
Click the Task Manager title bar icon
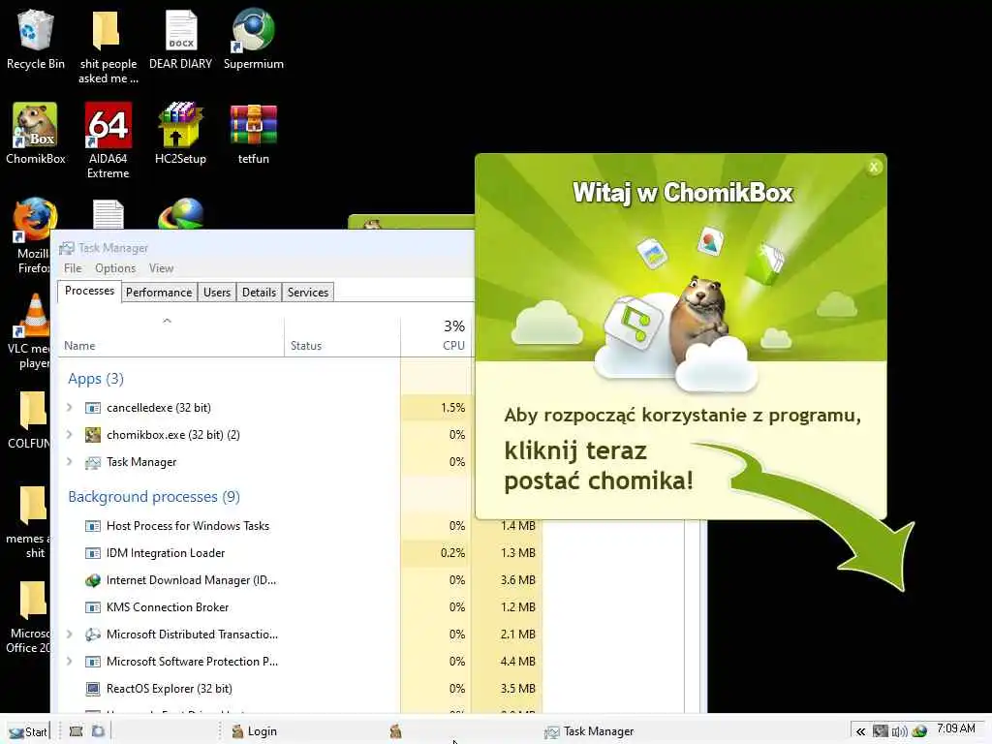pos(67,248)
